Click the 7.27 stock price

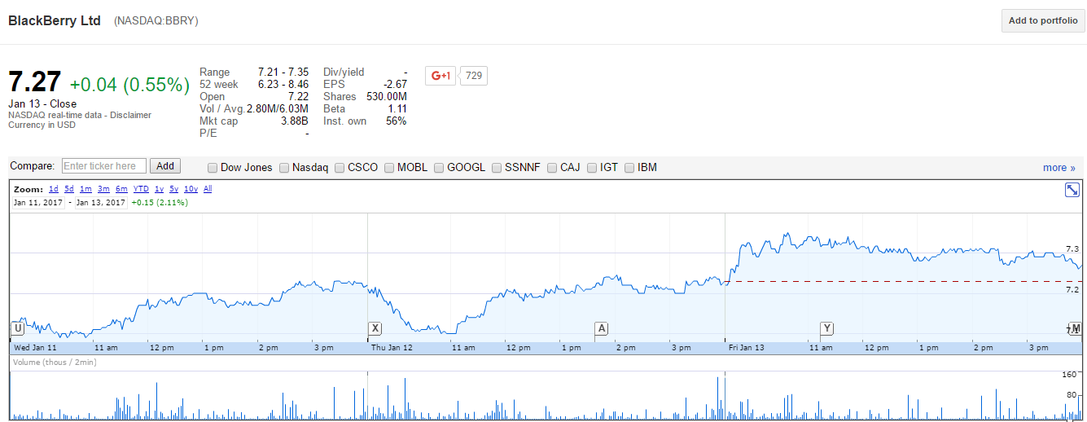point(35,82)
